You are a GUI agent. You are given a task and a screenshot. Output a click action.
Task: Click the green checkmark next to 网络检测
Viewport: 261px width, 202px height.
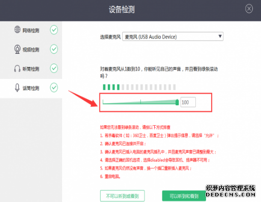pyautogui.click(x=54, y=30)
